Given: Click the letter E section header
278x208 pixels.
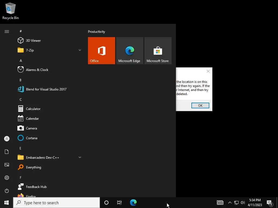Looking at the screenshot, I should click(x=20, y=148).
